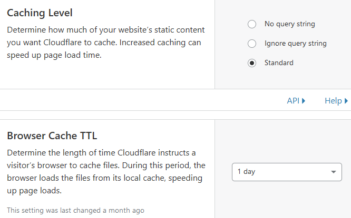The height and width of the screenshot is (218, 351).
Task: Choose the Ignore query string radio option
Action: click(252, 44)
